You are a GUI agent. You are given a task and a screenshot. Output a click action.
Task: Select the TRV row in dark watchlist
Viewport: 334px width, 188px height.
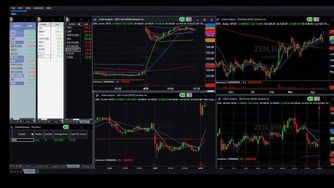tap(79, 28)
